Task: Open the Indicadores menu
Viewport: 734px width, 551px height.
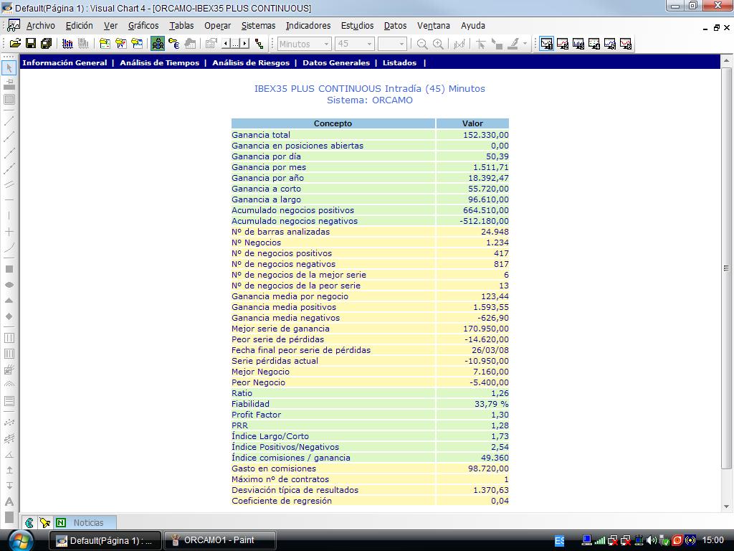Action: pyautogui.click(x=308, y=26)
